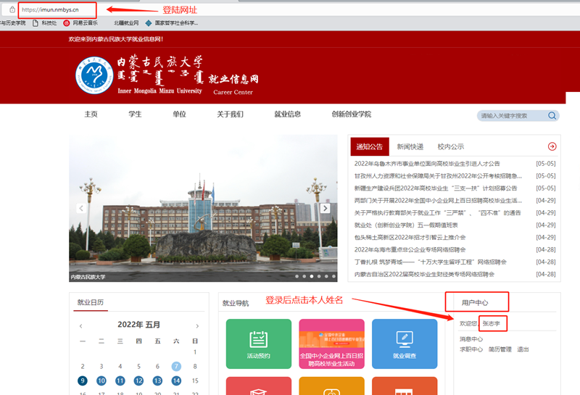Click the search magnifier icon

552,116
